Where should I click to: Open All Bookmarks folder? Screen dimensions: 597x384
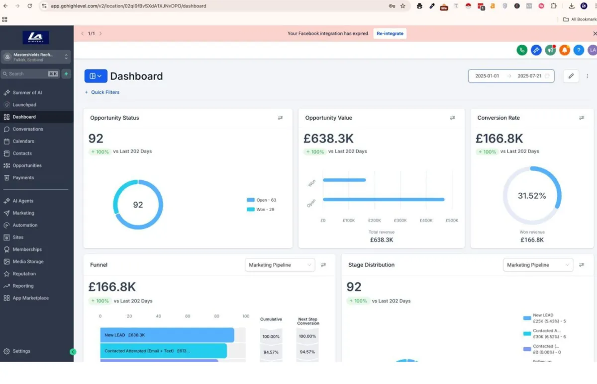point(580,19)
